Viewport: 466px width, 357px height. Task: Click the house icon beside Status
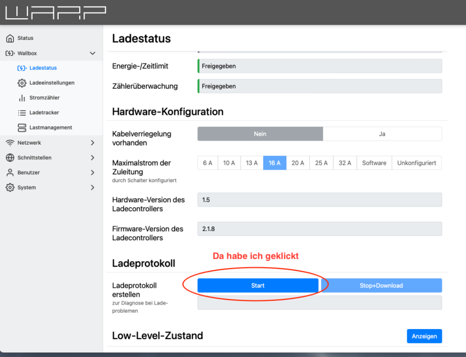(x=10, y=38)
